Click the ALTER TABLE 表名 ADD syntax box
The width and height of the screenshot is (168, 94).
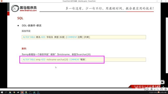coord(84,37)
